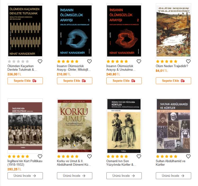Add Ölüm Neden Trajedidir to favorites via heart
Image resolution: width=198 pixels, height=186 pixels.
point(188,61)
